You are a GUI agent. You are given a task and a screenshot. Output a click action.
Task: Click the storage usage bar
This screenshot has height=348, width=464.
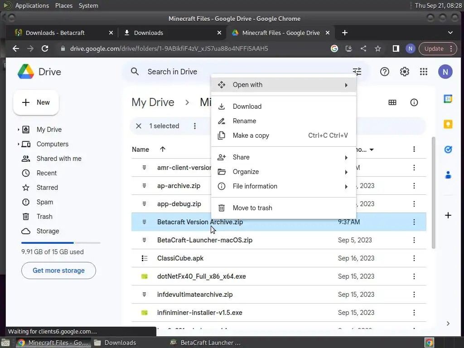point(61,243)
